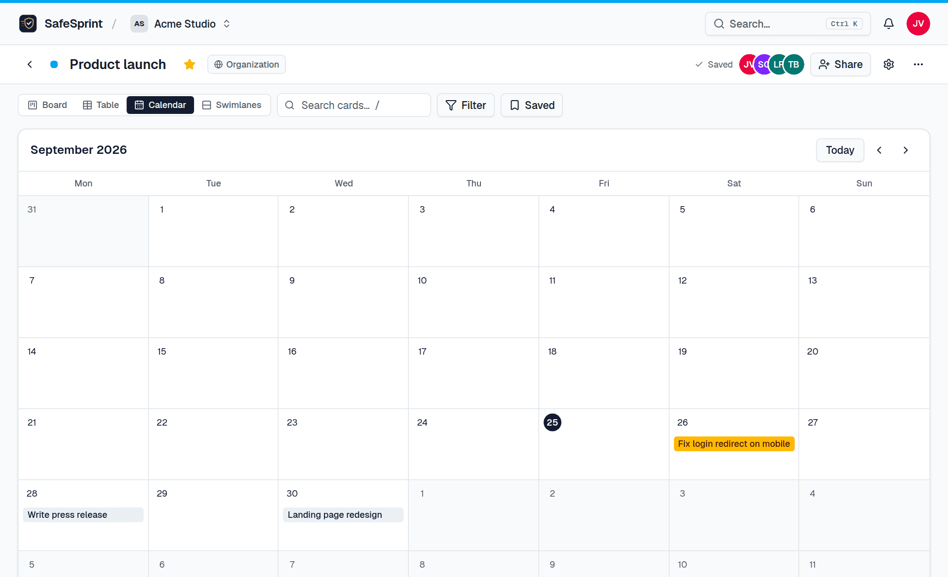Viewport: 948px width, 577px height.
Task: Click the TB member avatar
Action: click(x=794, y=65)
